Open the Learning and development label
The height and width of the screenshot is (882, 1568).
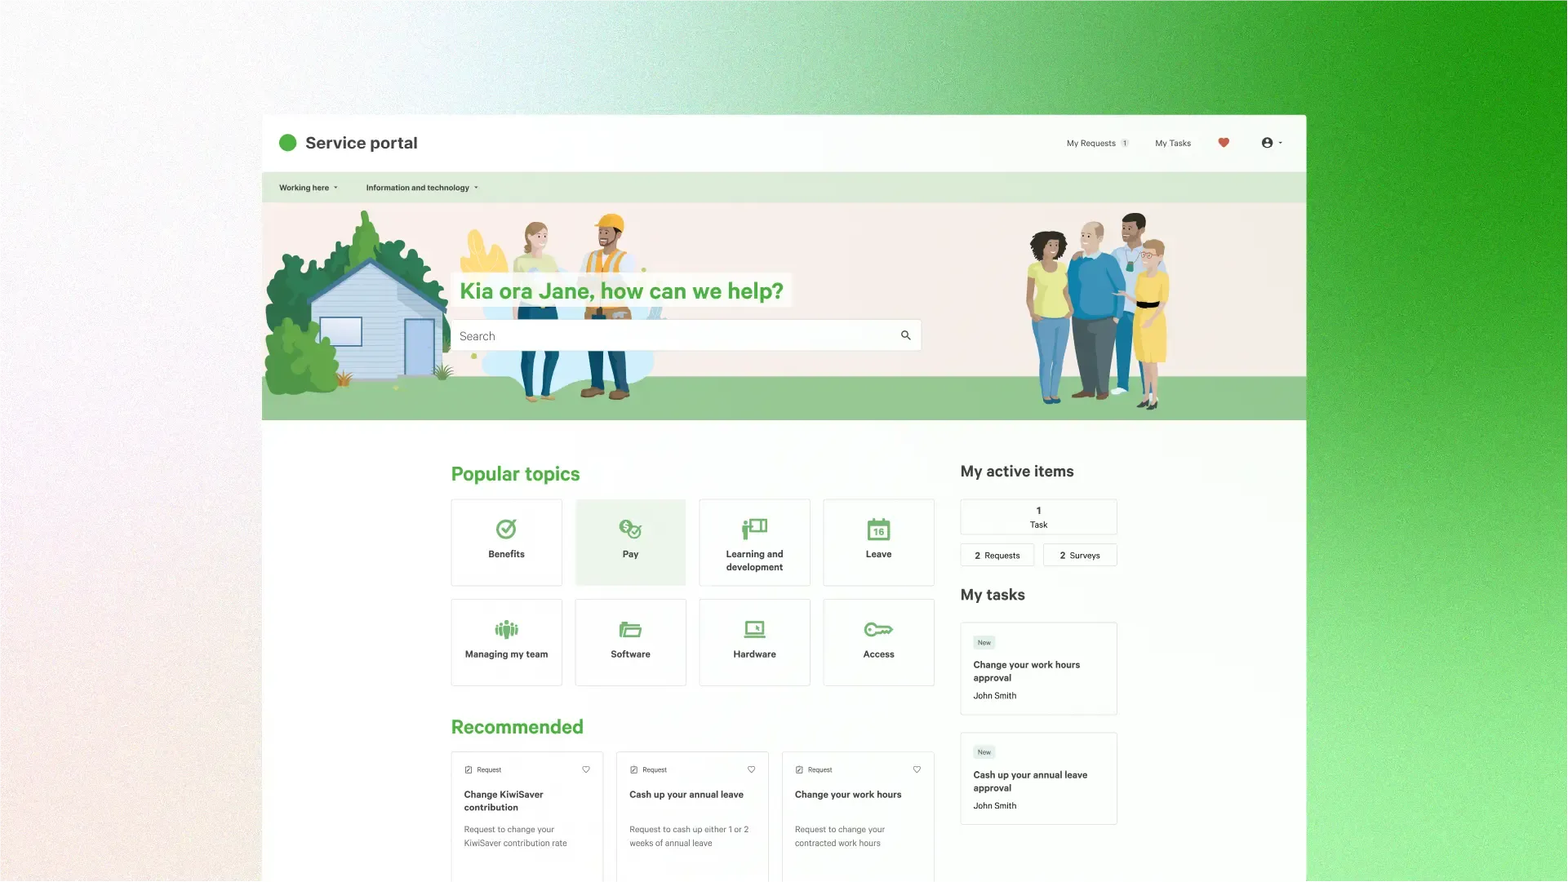tap(754, 561)
